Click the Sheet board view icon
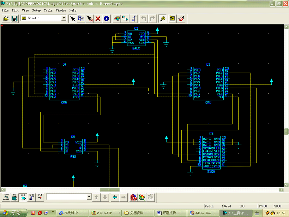 pyautogui.click(x=173, y=18)
